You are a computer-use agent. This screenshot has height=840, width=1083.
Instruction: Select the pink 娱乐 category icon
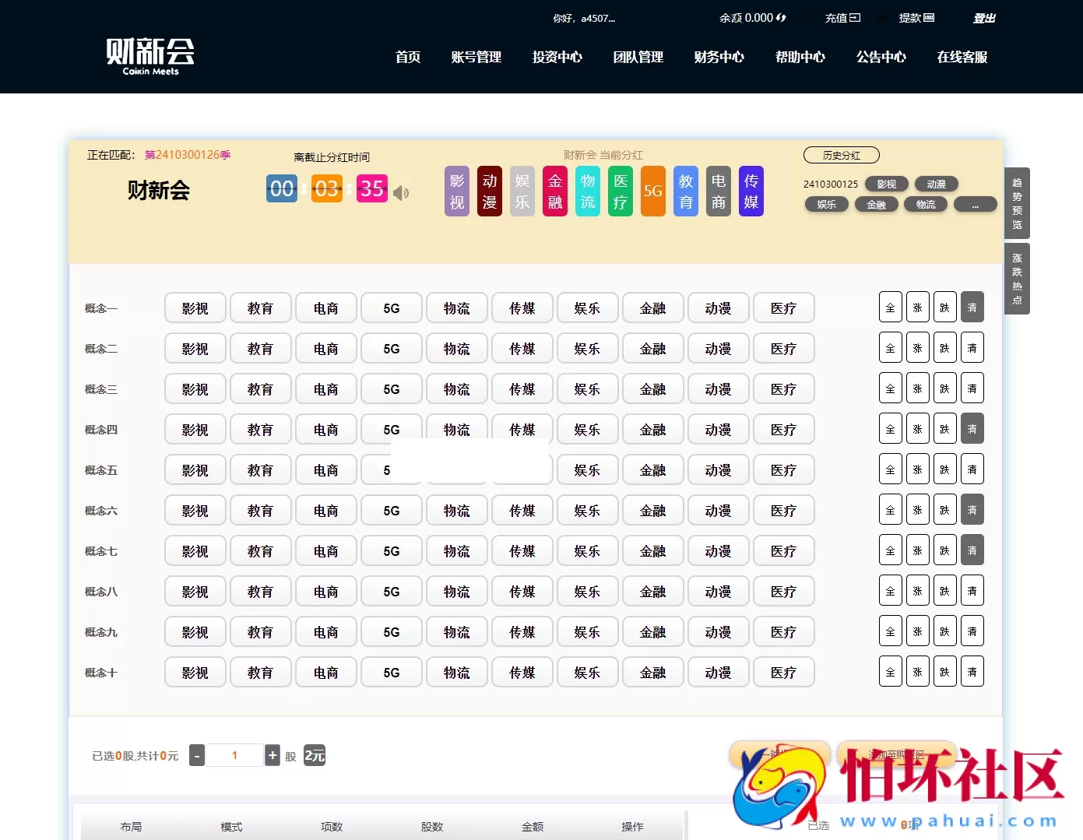(522, 191)
